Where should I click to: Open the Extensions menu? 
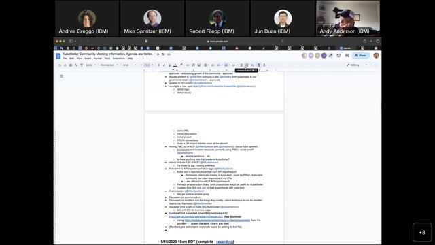click(x=119, y=59)
